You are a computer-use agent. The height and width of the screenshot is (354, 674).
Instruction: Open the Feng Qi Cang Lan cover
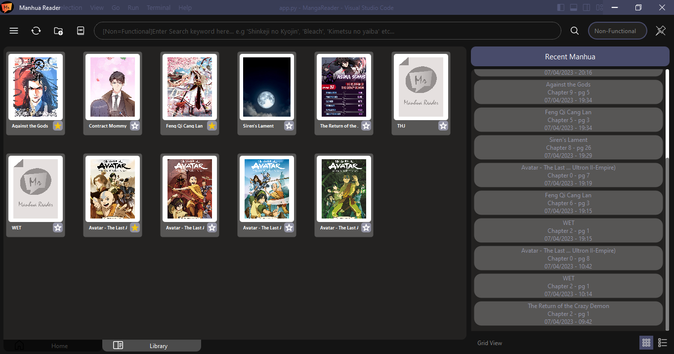coord(190,87)
